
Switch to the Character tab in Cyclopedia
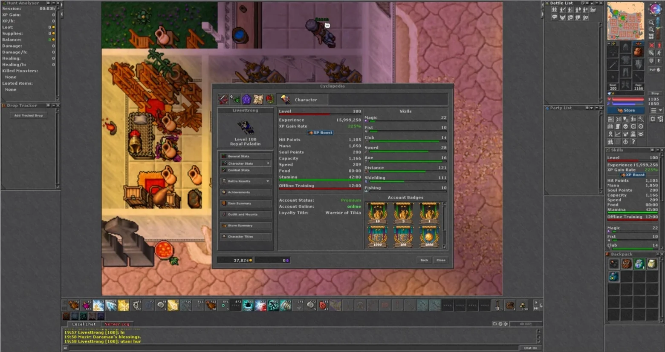(302, 100)
